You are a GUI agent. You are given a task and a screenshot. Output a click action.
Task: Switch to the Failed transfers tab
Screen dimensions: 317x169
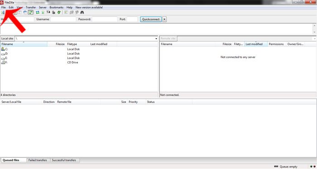pos(38,160)
